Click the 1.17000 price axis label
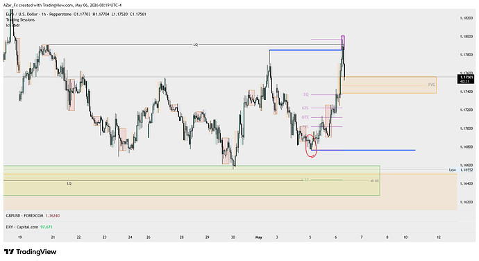479x261 pixels. pos(466,128)
